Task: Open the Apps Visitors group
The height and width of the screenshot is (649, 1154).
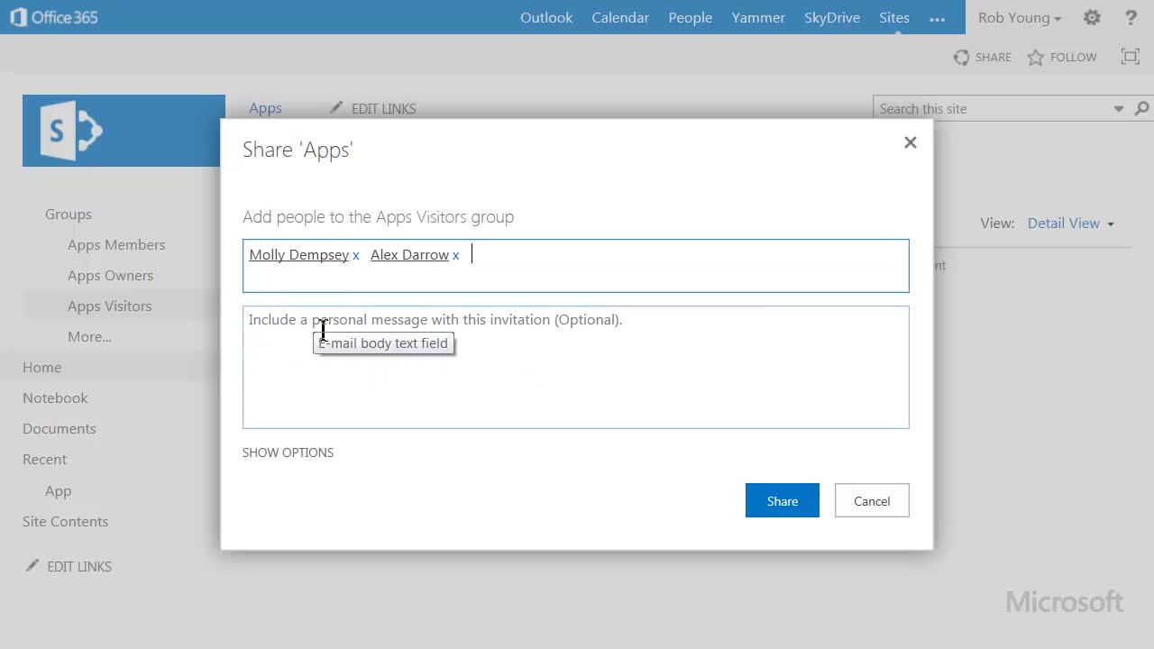Action: (109, 306)
